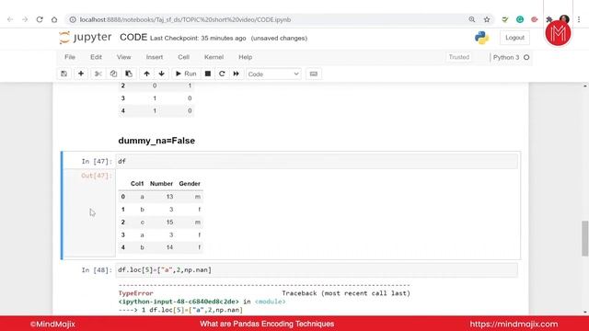Rename the notebook titled CODE

pos(133,38)
